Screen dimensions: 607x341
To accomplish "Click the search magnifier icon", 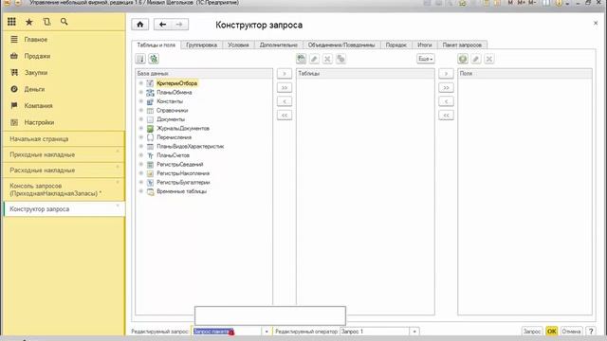I will click(x=64, y=22).
